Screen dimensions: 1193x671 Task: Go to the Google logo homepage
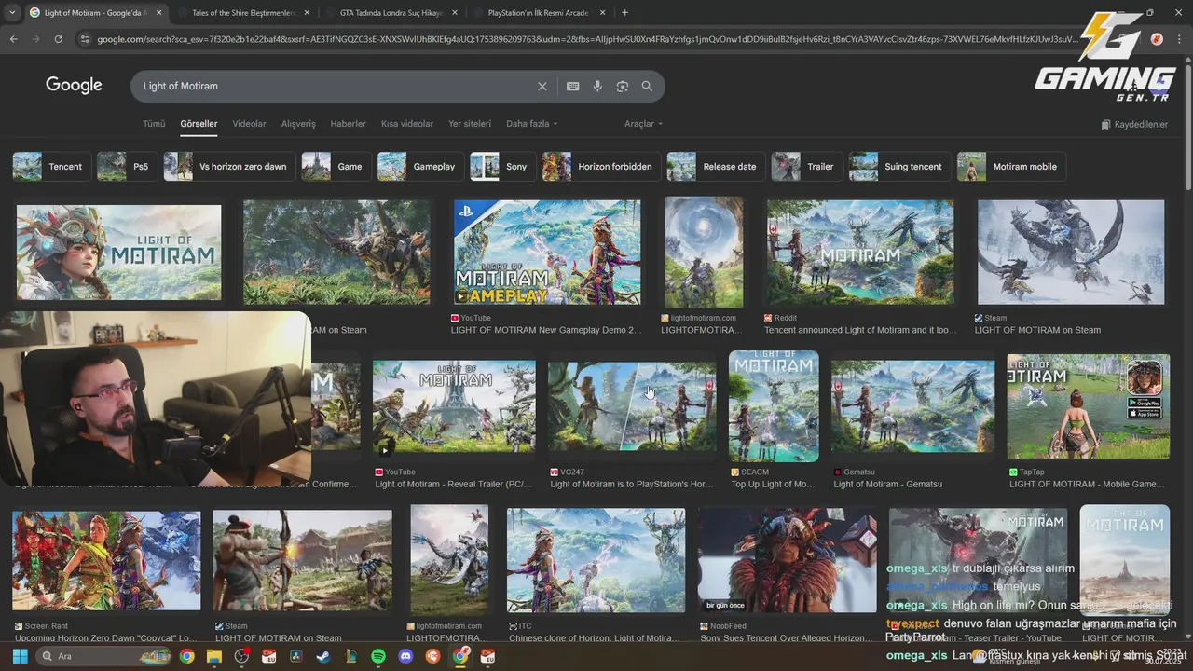point(74,86)
